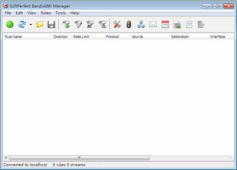This screenshot has height=170, width=237.
Task: Click the horizontal scrollbar thumb
Action: click(x=79, y=158)
